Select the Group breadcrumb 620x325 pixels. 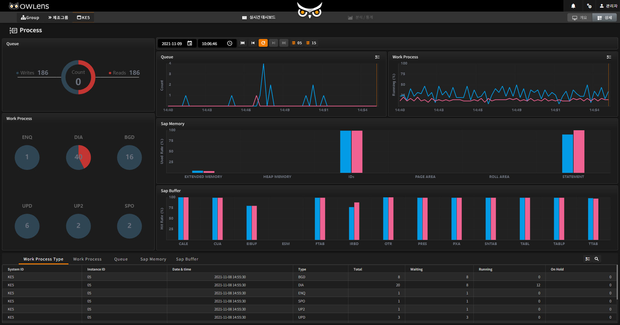point(30,17)
